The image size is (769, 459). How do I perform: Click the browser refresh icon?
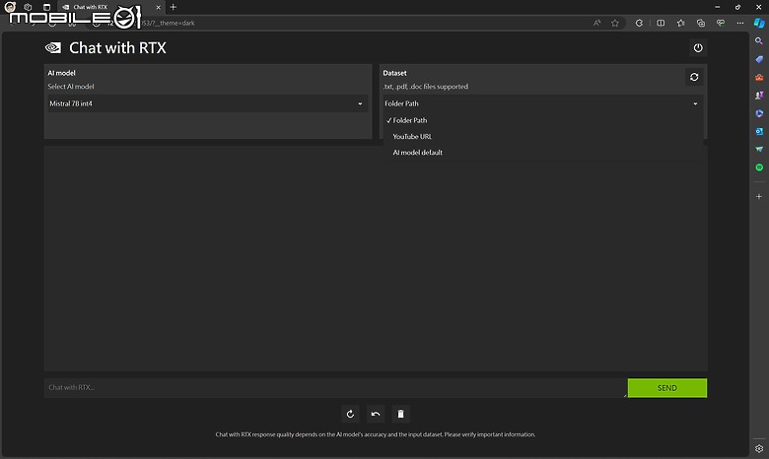[x=639, y=23]
